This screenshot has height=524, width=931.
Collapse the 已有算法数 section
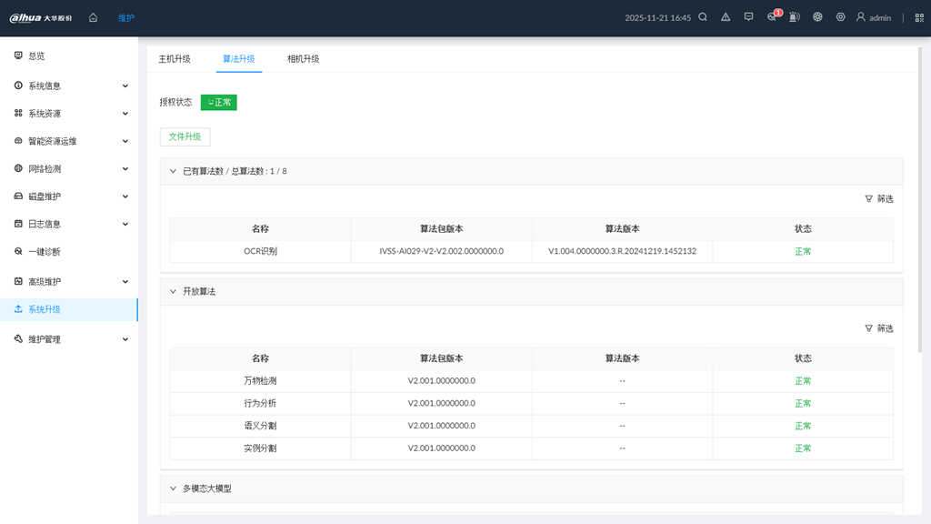[x=173, y=171]
